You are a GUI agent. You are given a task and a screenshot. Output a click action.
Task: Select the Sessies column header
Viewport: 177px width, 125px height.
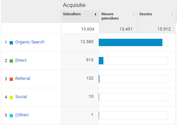pyautogui.click(x=146, y=14)
